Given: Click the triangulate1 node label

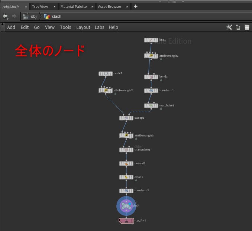Looking at the screenshot, I should tap(142, 149).
